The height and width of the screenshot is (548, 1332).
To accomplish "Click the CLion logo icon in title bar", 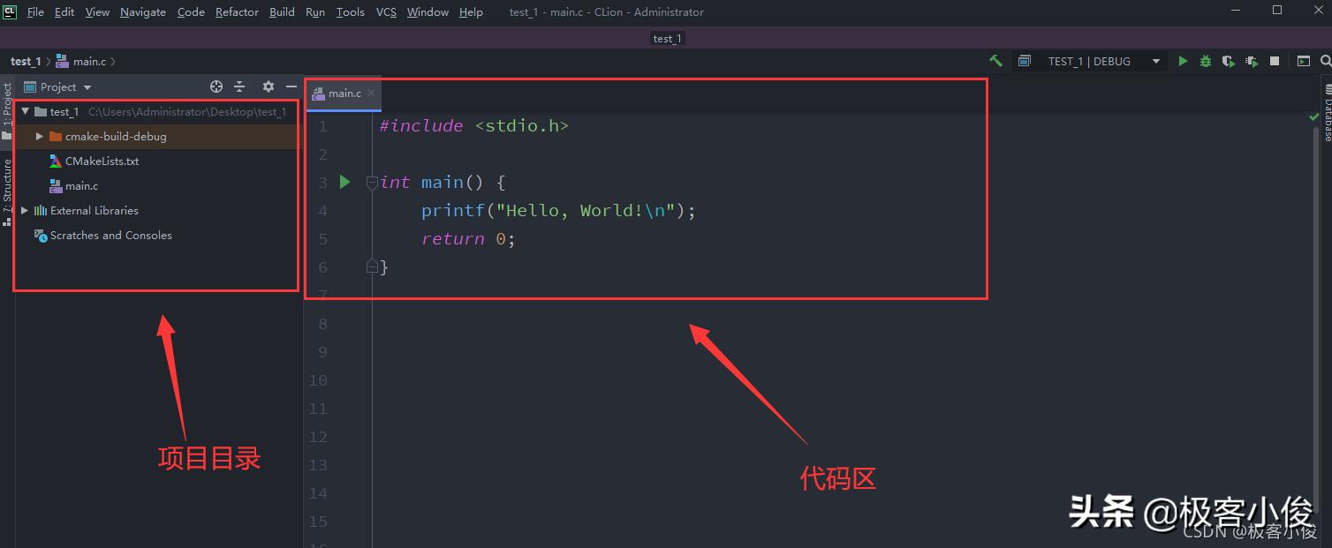I will pos(10,11).
